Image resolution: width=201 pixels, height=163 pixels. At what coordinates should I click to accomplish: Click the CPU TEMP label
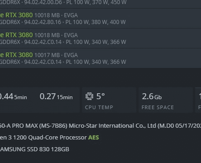point(99,107)
